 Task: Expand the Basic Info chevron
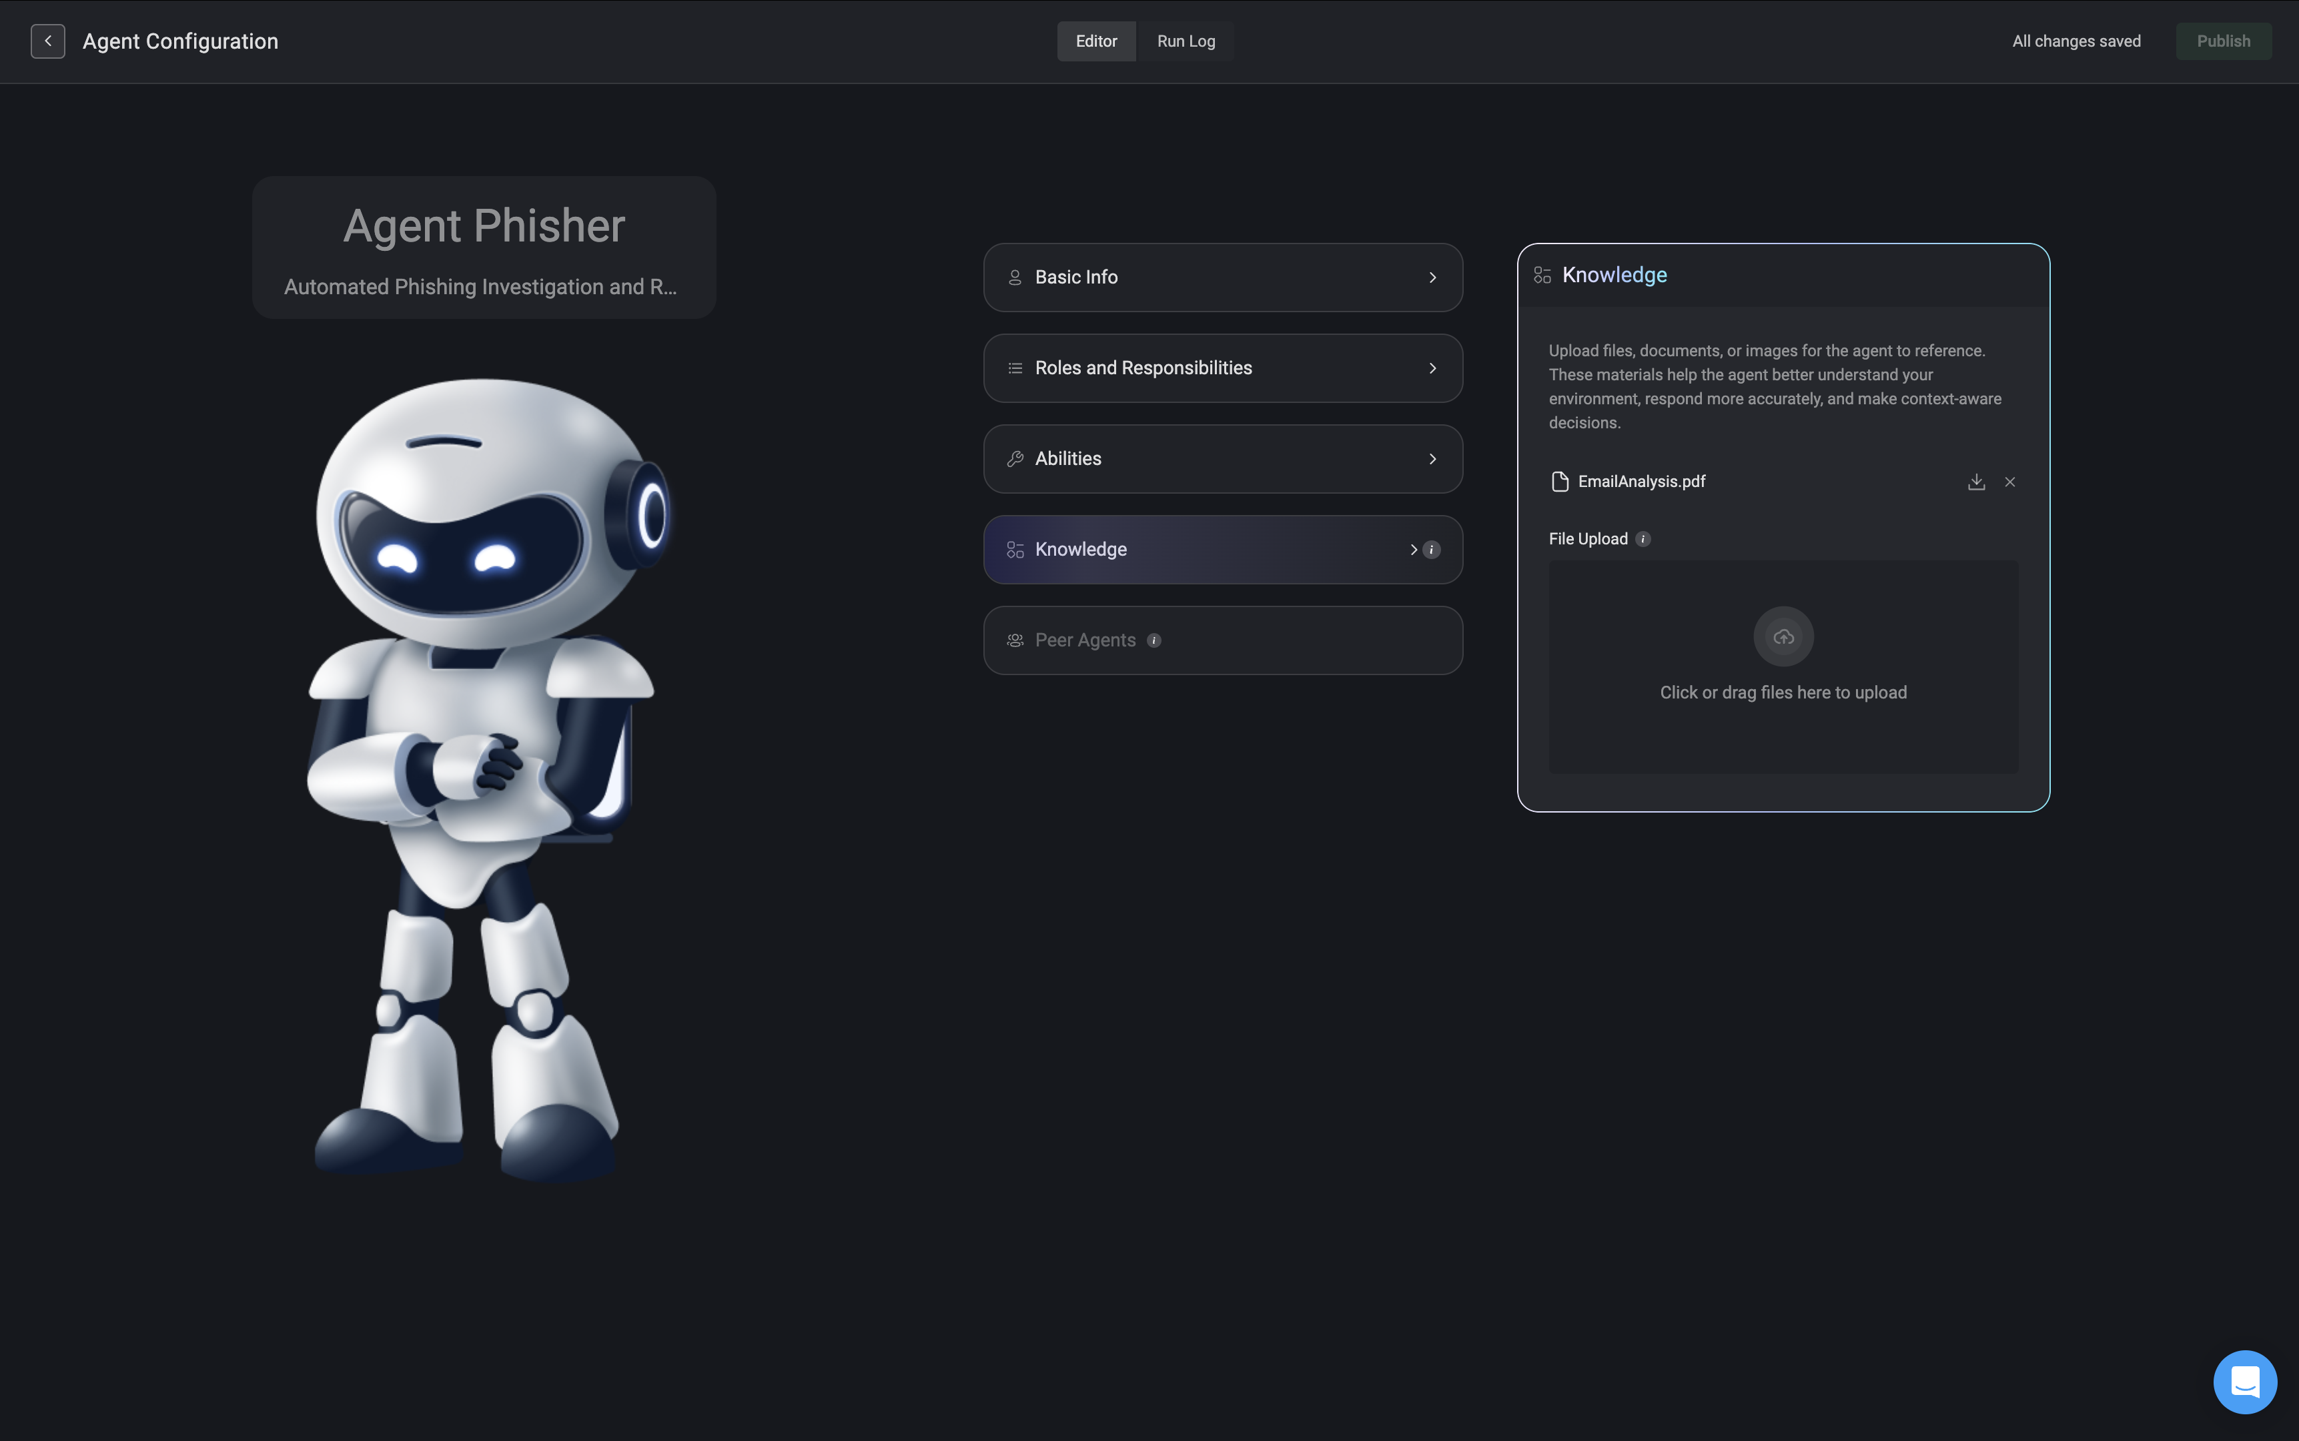pyautogui.click(x=1432, y=278)
